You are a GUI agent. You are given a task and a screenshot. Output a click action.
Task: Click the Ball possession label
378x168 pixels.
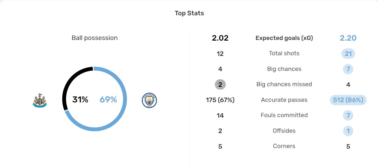95,38
